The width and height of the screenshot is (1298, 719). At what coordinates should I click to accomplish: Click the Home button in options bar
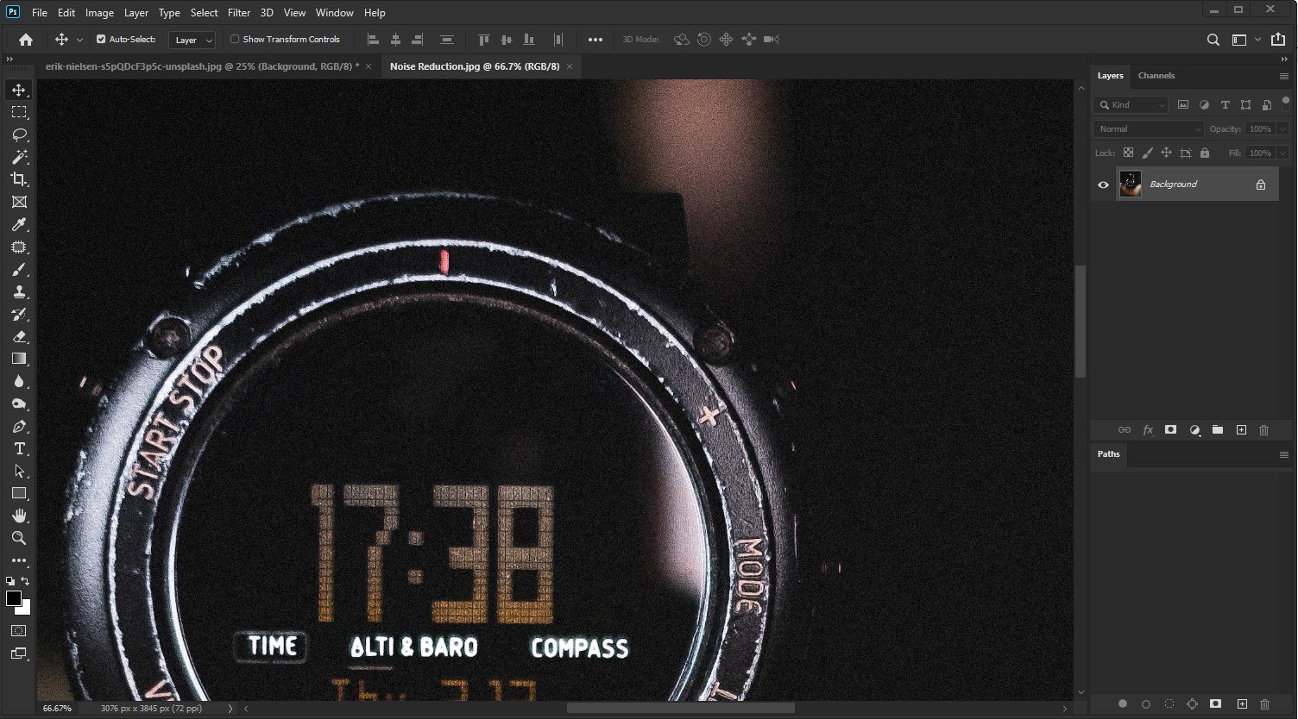[26, 39]
